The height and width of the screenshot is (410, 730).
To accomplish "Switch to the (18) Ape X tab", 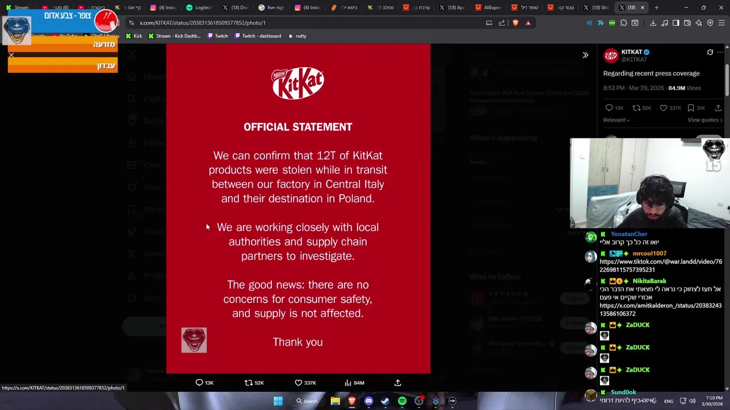I will coord(452,7).
